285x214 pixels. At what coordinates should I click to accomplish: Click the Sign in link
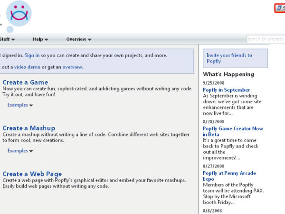click(32, 56)
